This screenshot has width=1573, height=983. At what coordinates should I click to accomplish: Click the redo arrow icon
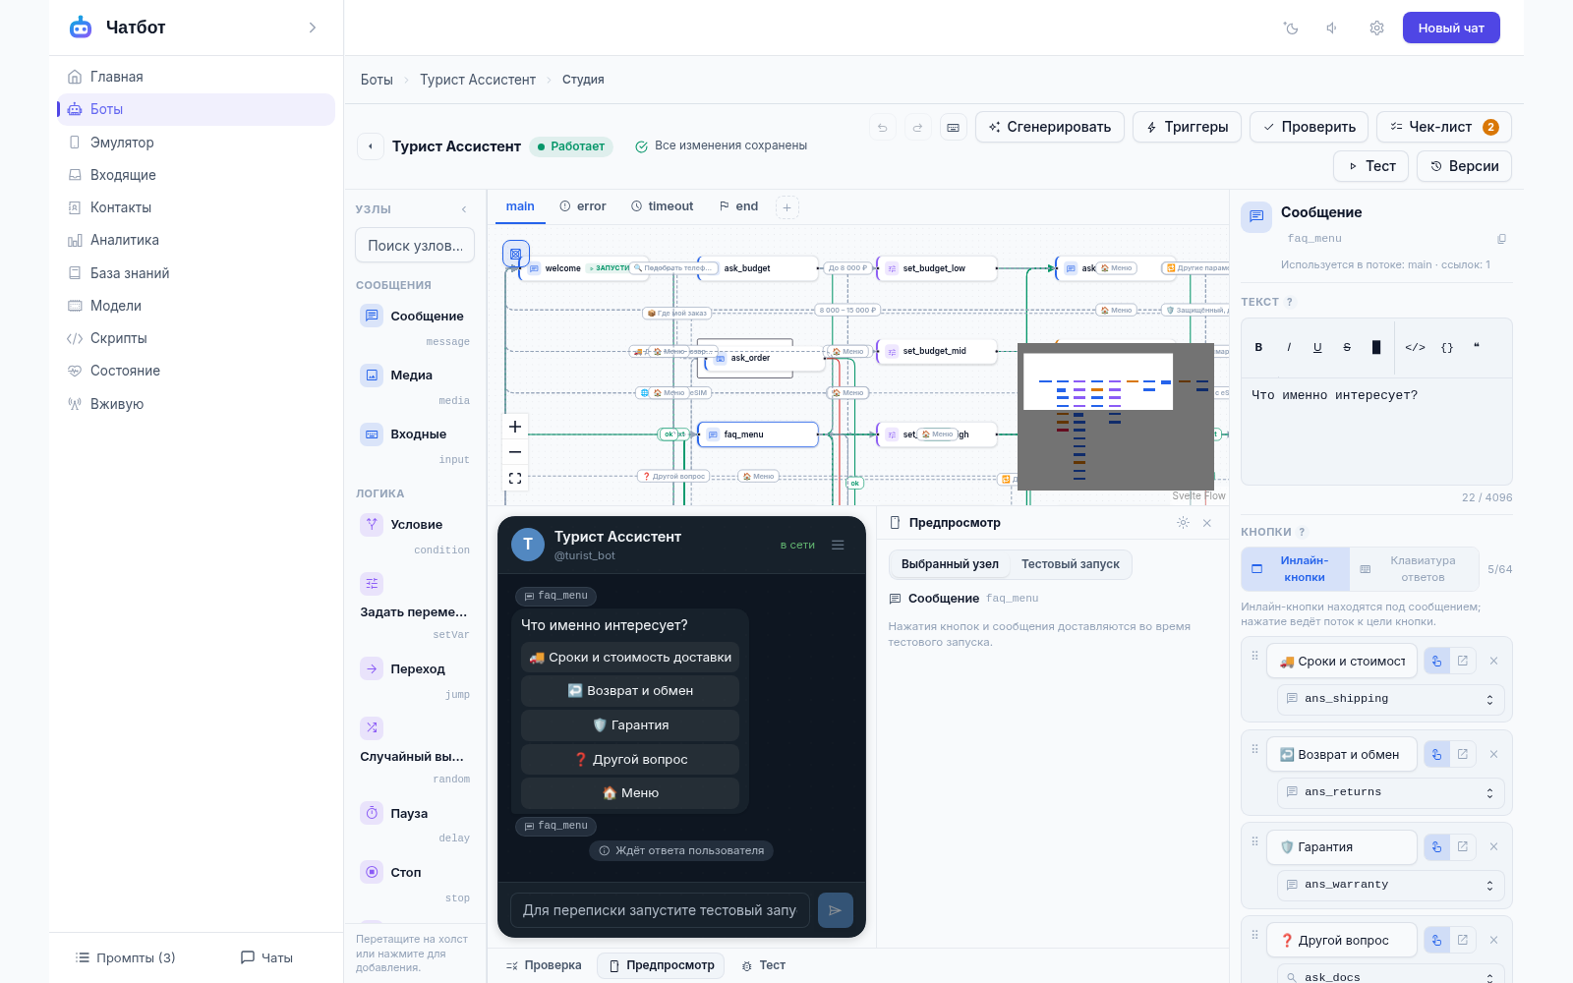point(917,127)
